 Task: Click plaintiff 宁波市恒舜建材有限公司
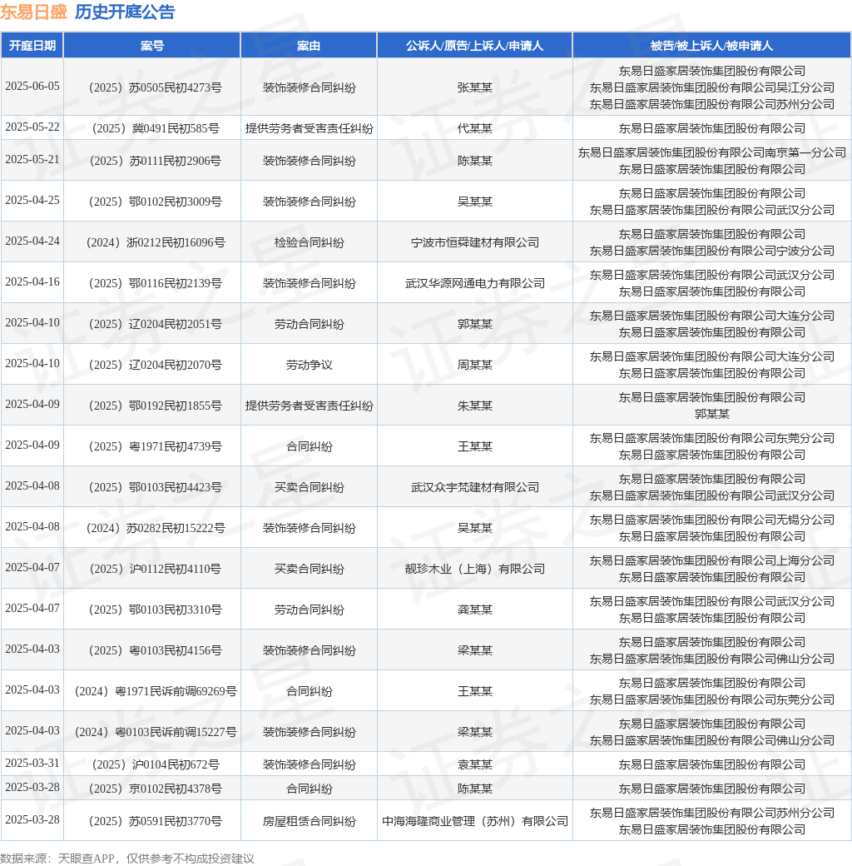click(474, 242)
